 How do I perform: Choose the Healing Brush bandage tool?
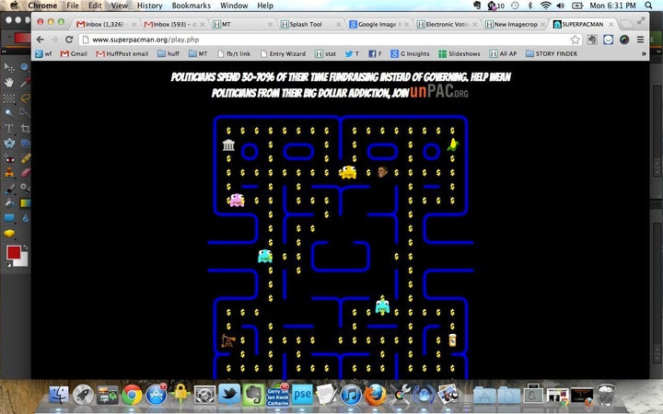tap(25, 158)
